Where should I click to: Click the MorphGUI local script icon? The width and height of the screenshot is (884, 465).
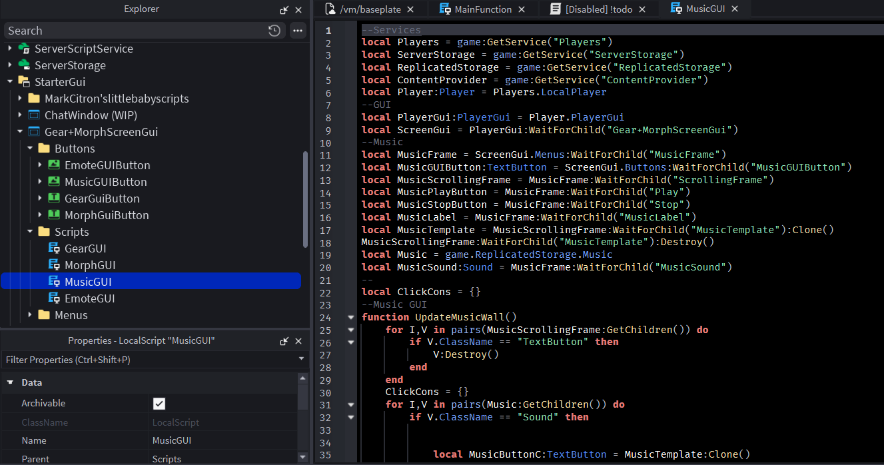(x=55, y=265)
